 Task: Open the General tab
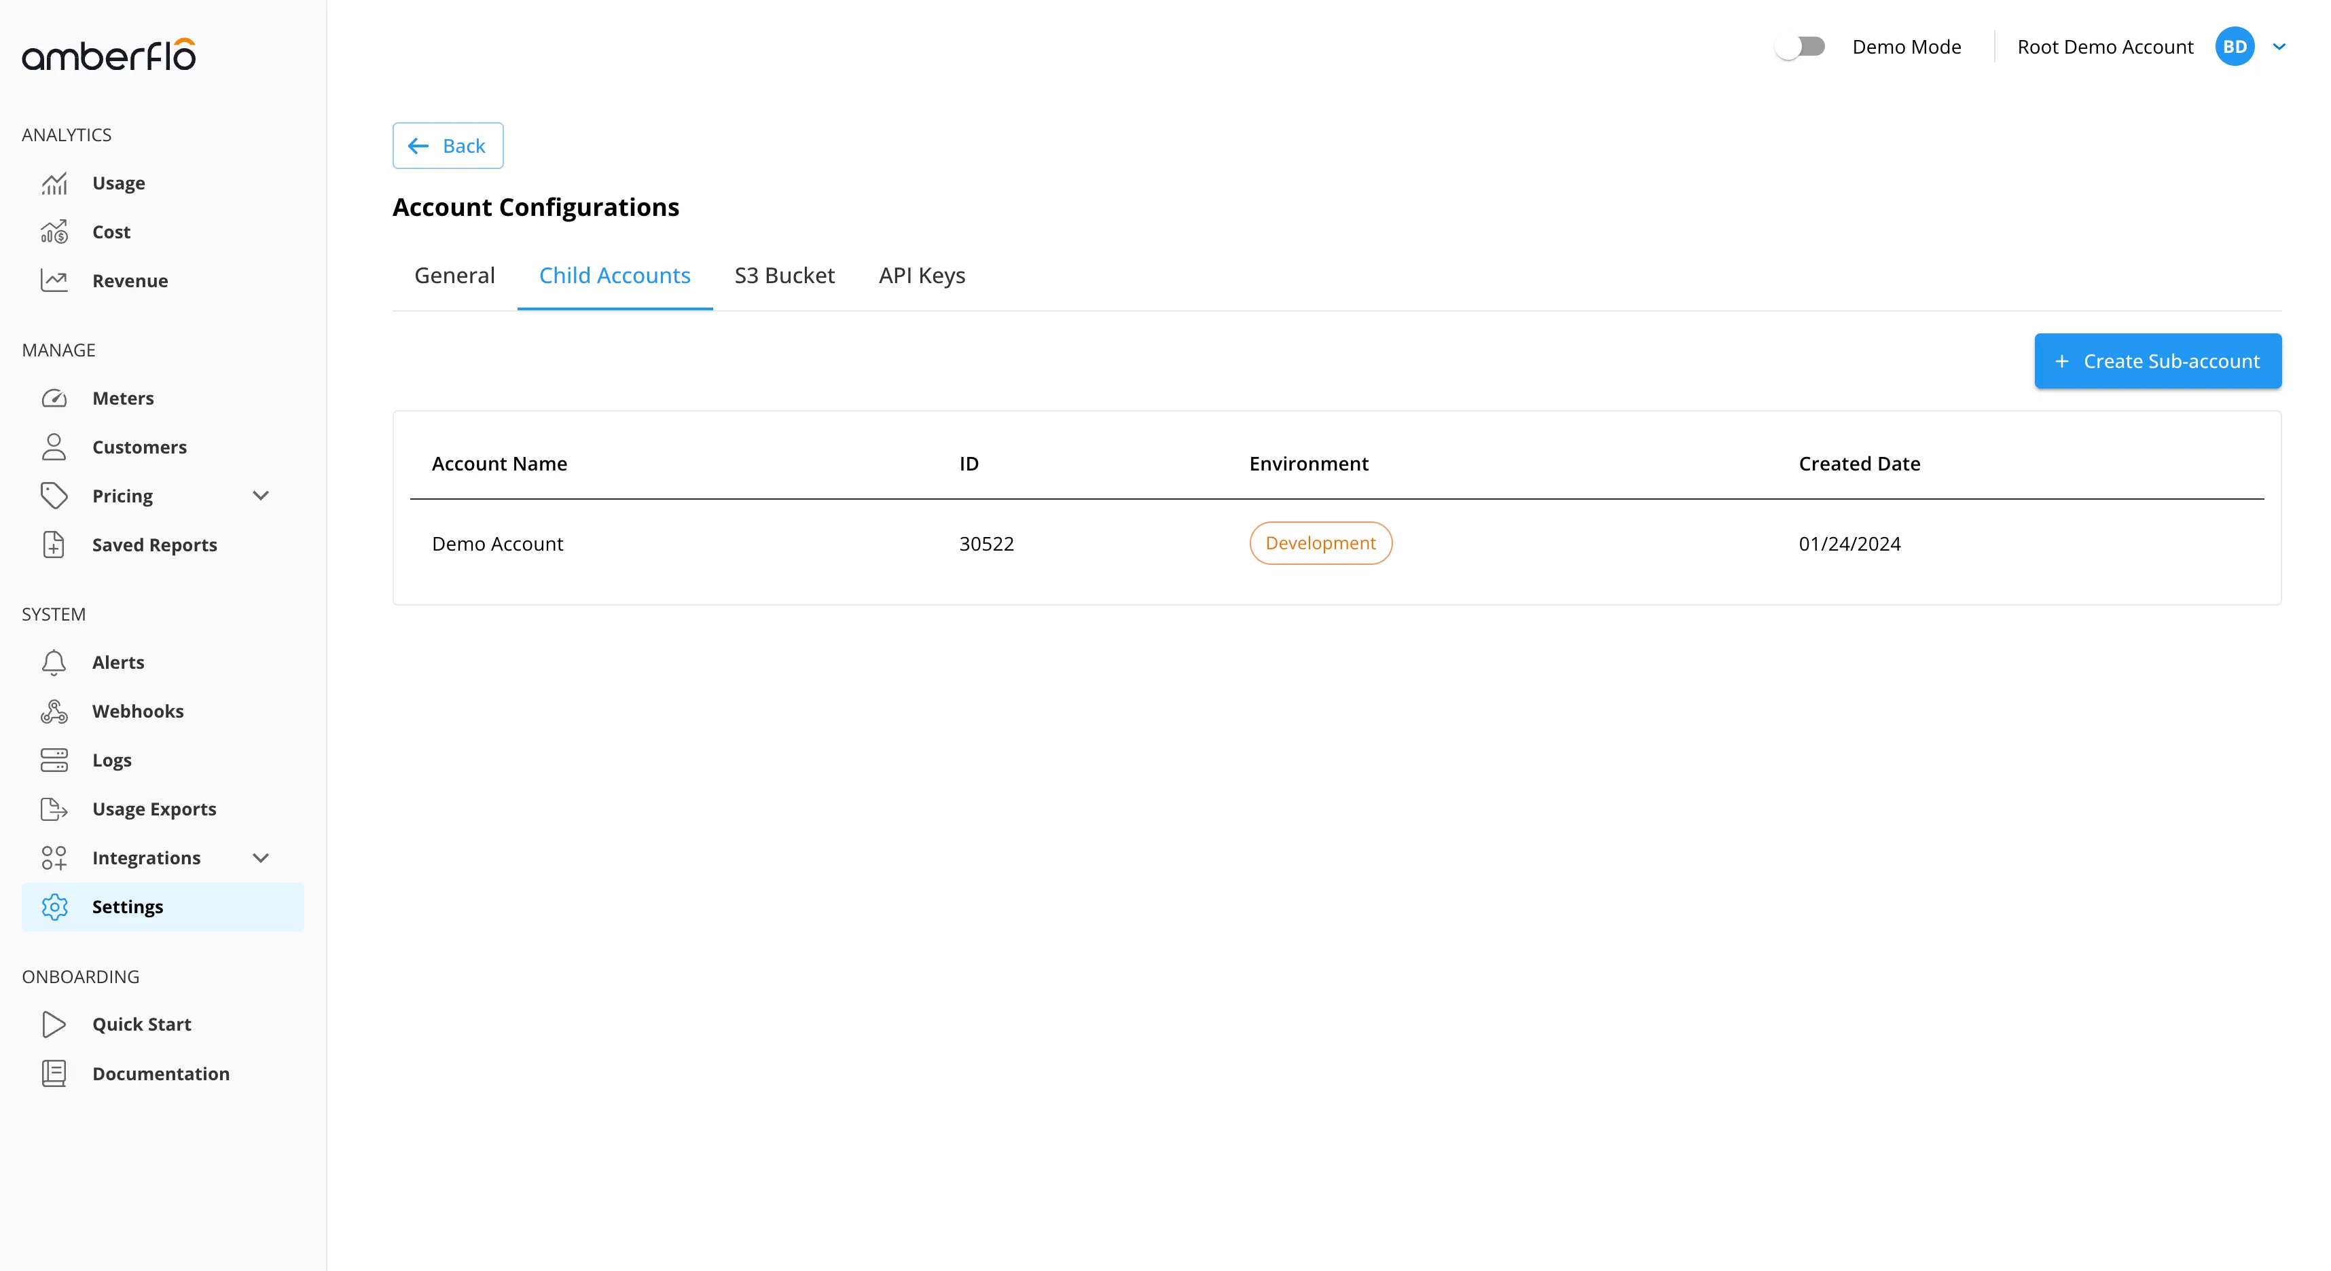[x=454, y=275]
